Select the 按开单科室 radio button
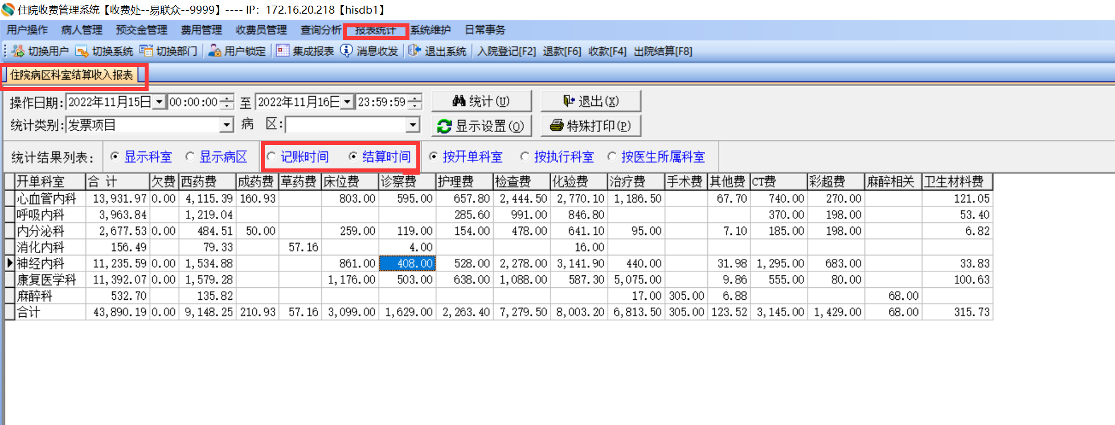 tap(433, 156)
